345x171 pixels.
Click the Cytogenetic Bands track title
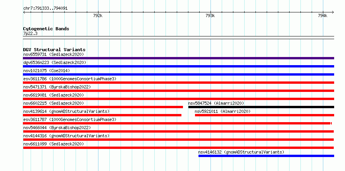[x=46, y=29]
